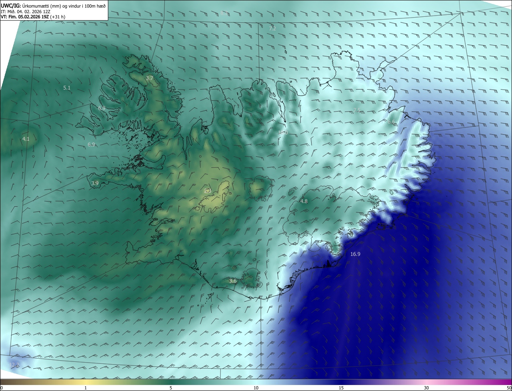Click the 4.1 value label
This screenshot has height=391, width=512.
tap(26, 139)
